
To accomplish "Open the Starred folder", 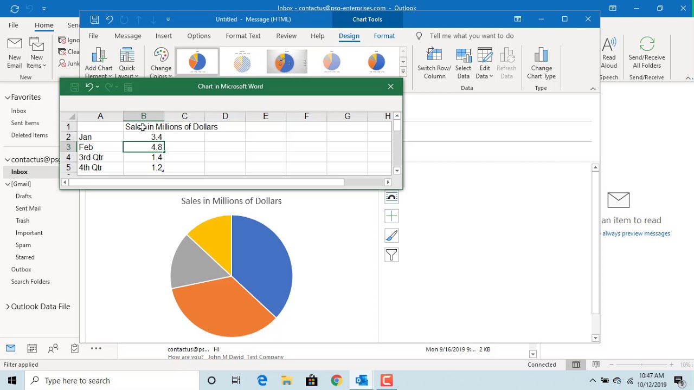I will [x=25, y=257].
